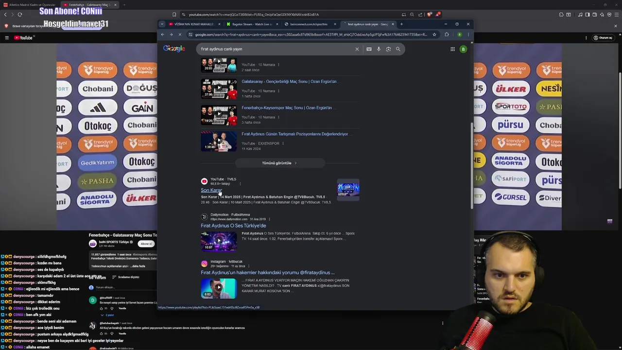Click the Google logo
Viewport: 622px width, 350px height.
point(174,49)
